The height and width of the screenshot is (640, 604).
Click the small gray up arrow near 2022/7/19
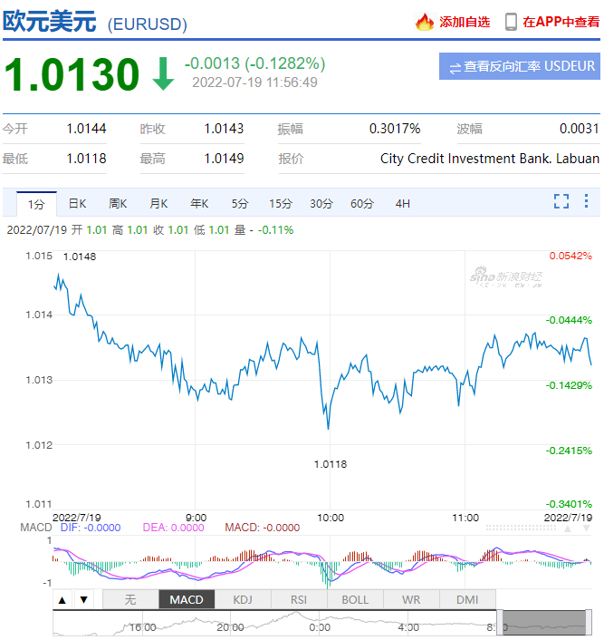[567, 528]
